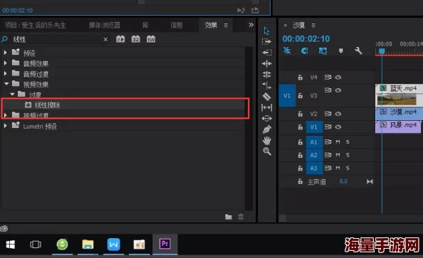
Task: Toggle V1 source patching button
Action: click(x=287, y=96)
